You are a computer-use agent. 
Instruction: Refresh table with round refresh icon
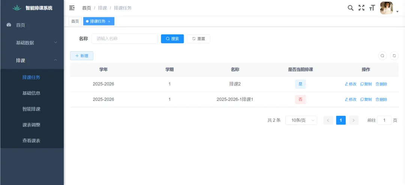click(394, 56)
